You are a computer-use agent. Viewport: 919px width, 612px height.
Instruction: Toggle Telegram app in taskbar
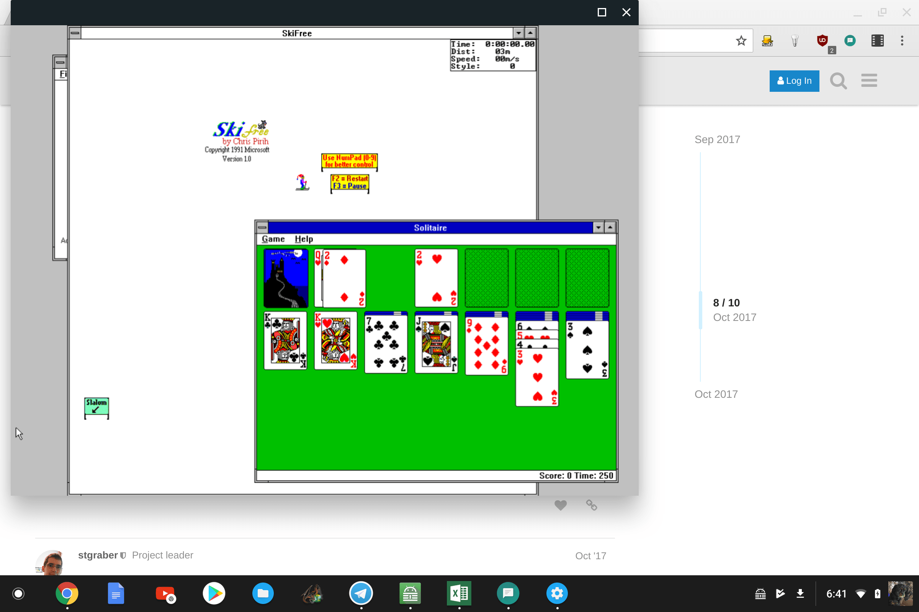click(x=361, y=593)
